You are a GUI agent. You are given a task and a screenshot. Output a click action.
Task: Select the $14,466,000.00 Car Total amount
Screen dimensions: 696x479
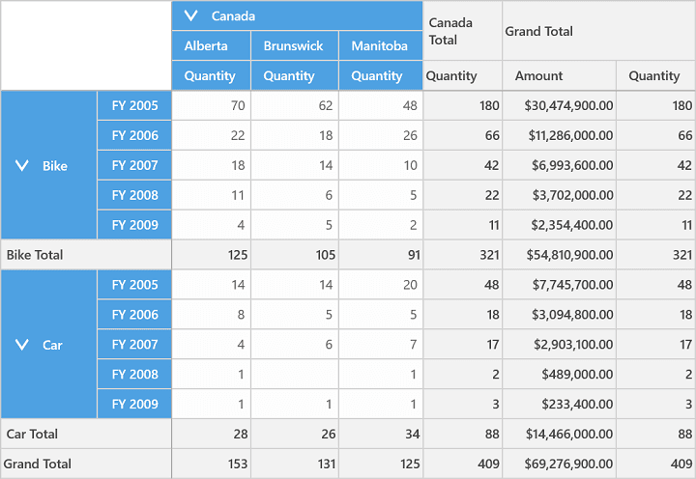click(560, 434)
